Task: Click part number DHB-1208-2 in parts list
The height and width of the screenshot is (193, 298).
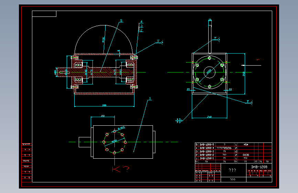Action: [x=207, y=155]
